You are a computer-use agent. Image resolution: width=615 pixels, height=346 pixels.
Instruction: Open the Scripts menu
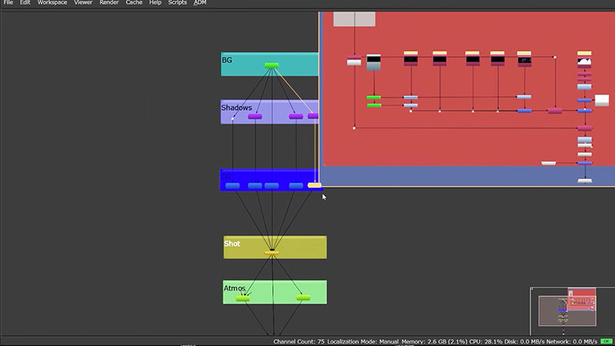click(177, 3)
